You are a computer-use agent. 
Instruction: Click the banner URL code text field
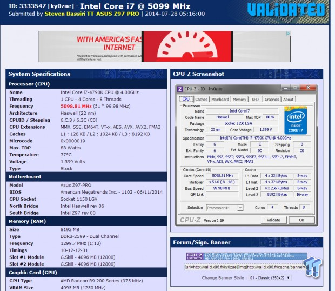click(x=246, y=267)
